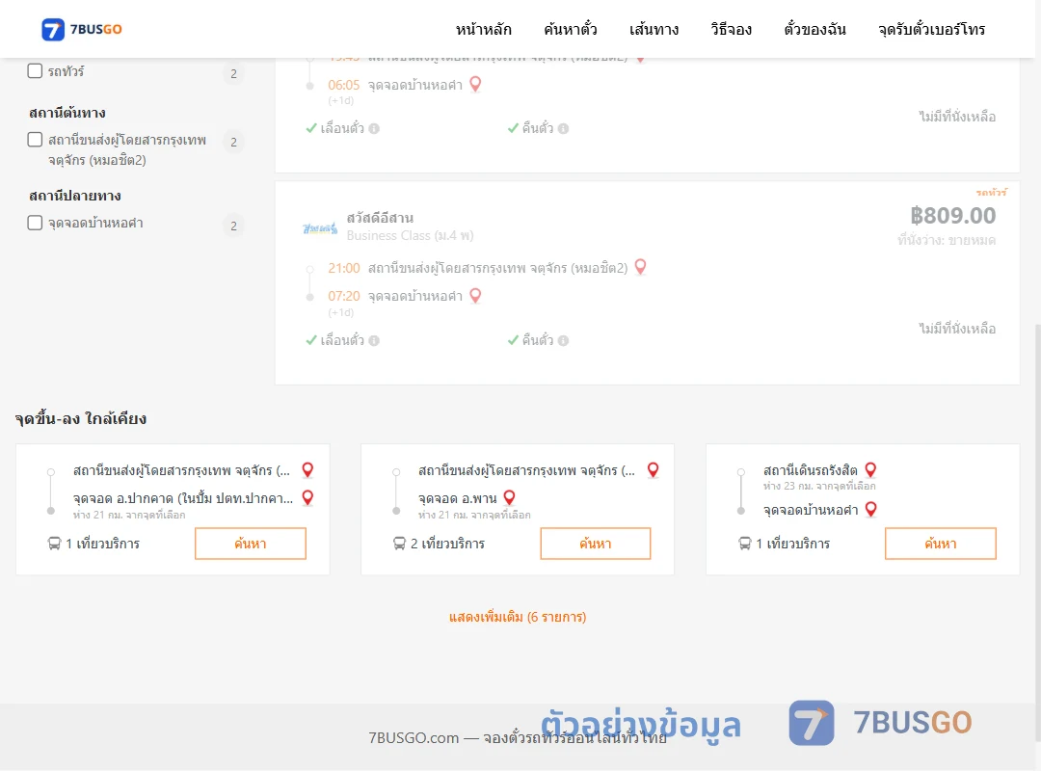The image size is (1041, 771).
Task: Click Business Class (ม.4 พ) label
Action: click(x=411, y=236)
